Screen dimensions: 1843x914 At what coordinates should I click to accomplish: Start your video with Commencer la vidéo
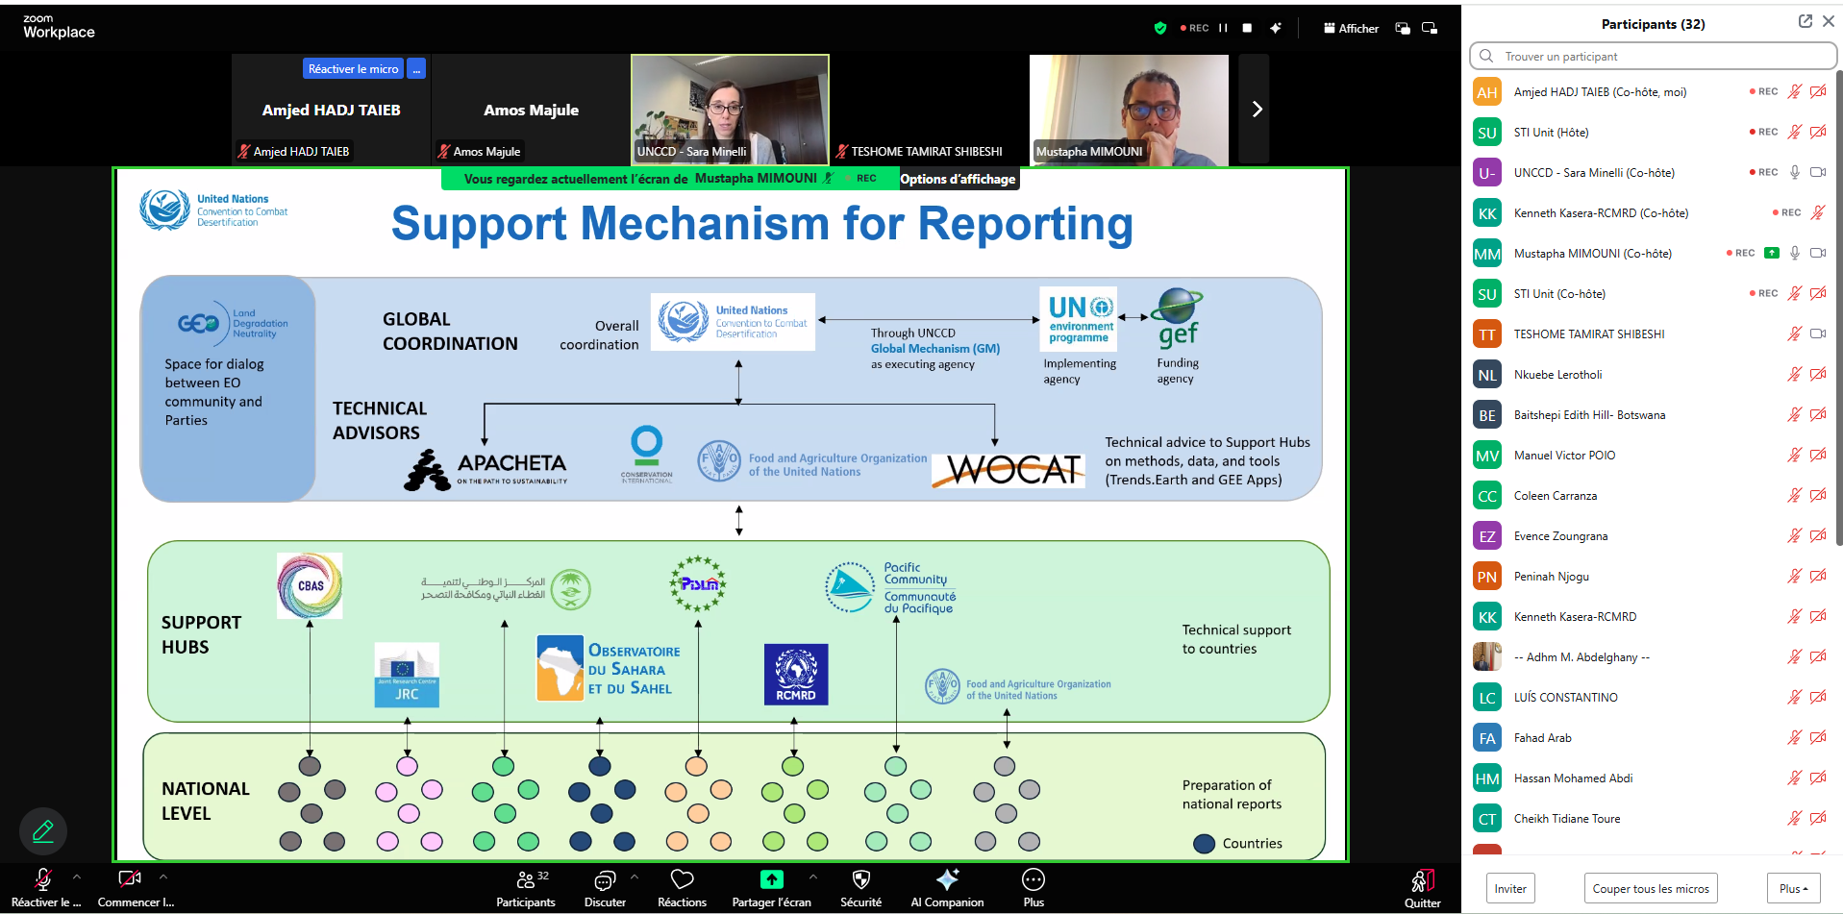click(x=132, y=886)
